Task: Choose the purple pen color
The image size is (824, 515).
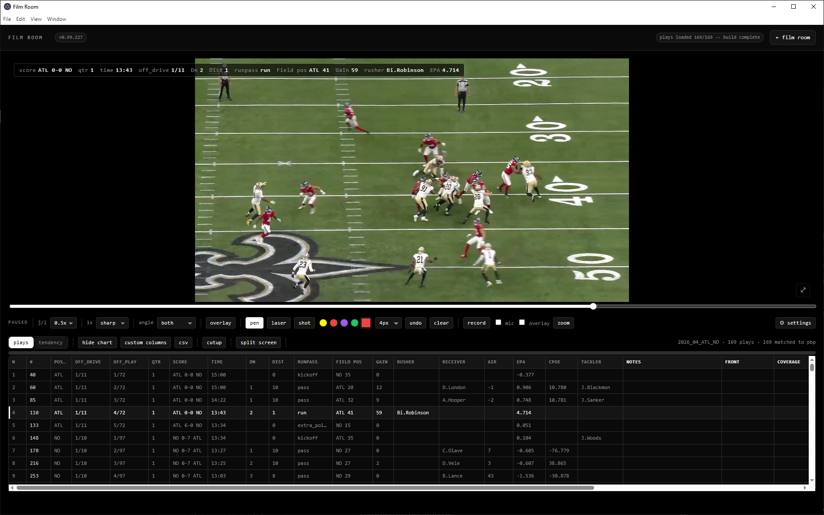Action: tap(344, 323)
